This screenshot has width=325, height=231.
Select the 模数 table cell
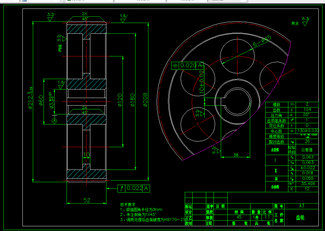[x=277, y=104]
